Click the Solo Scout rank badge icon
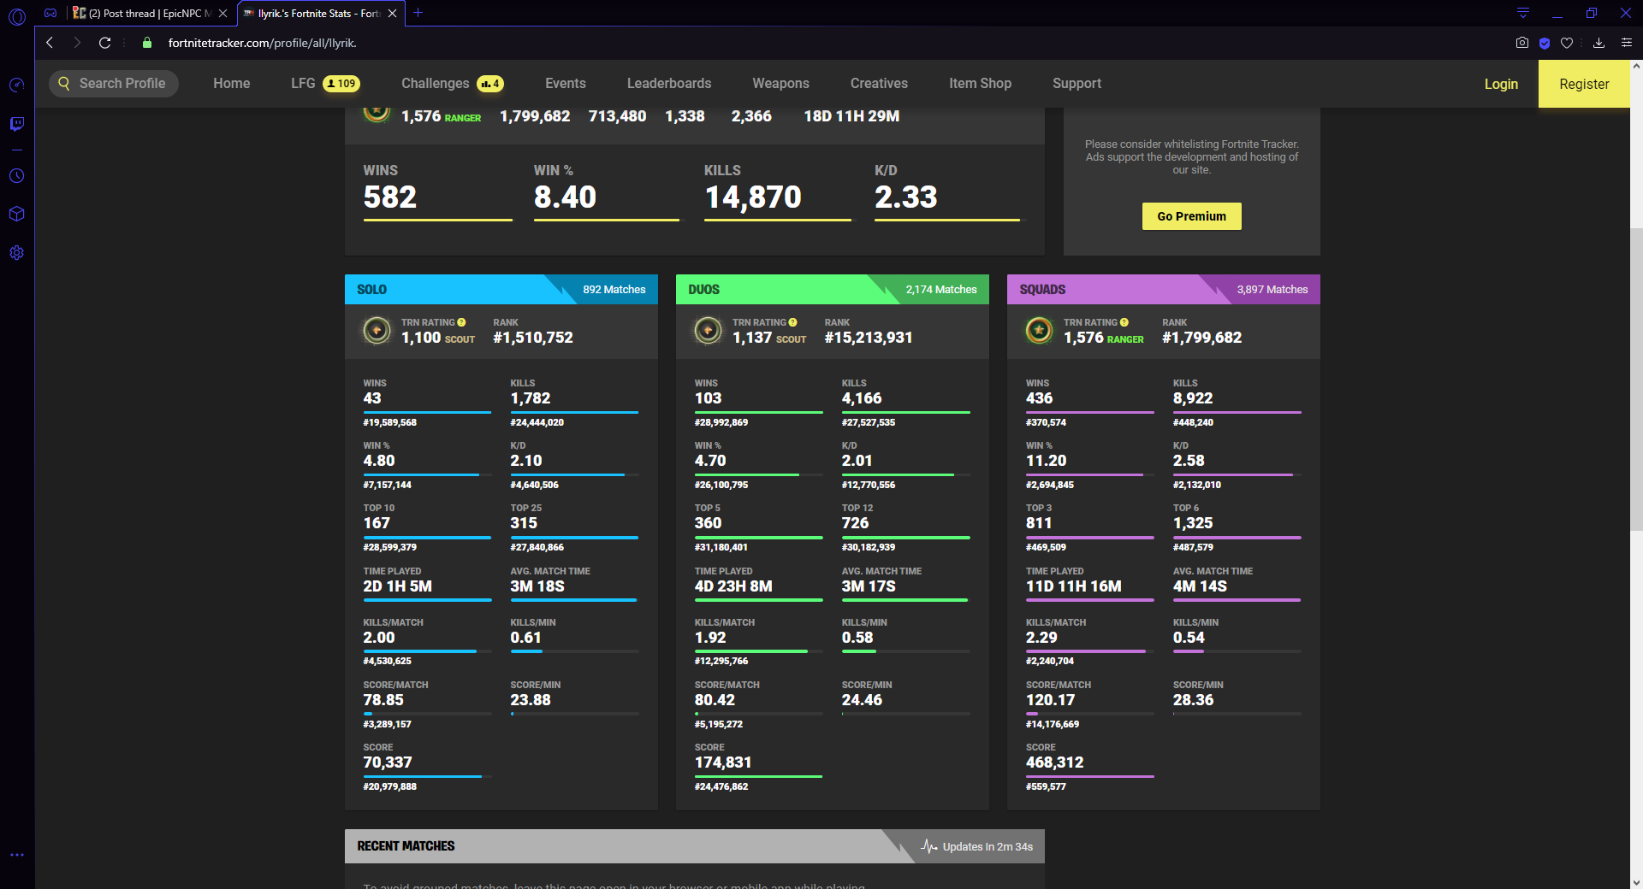This screenshot has width=1643, height=889. tap(377, 330)
